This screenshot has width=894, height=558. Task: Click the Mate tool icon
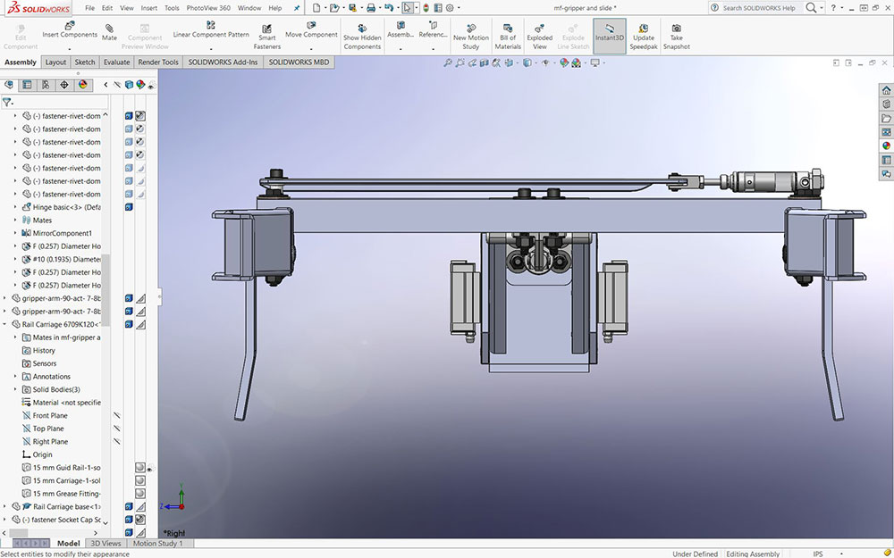coord(109,29)
